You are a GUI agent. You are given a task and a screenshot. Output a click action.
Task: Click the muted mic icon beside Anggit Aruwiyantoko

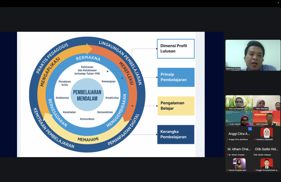click(255, 170)
